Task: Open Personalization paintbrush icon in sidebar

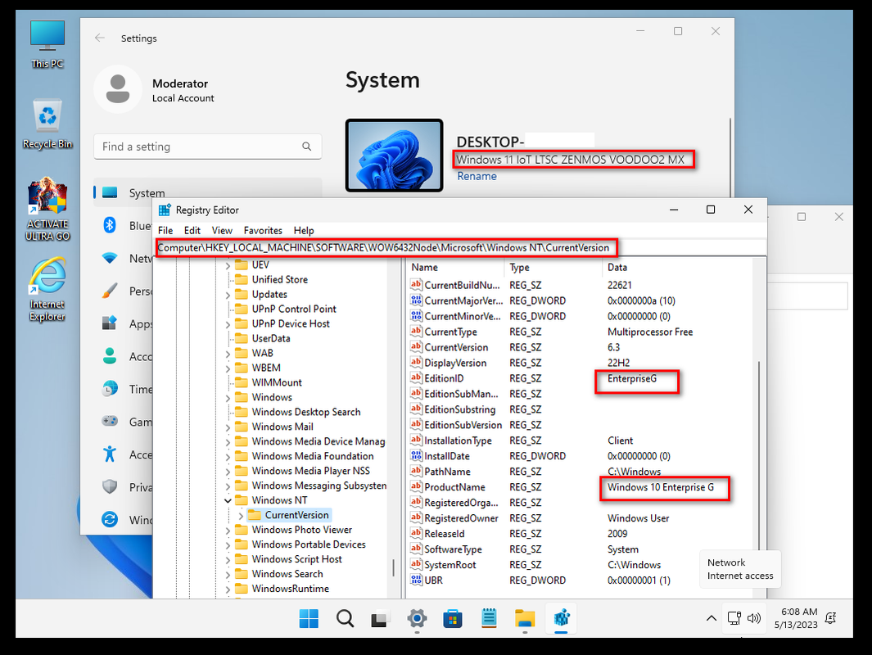Action: (110, 291)
